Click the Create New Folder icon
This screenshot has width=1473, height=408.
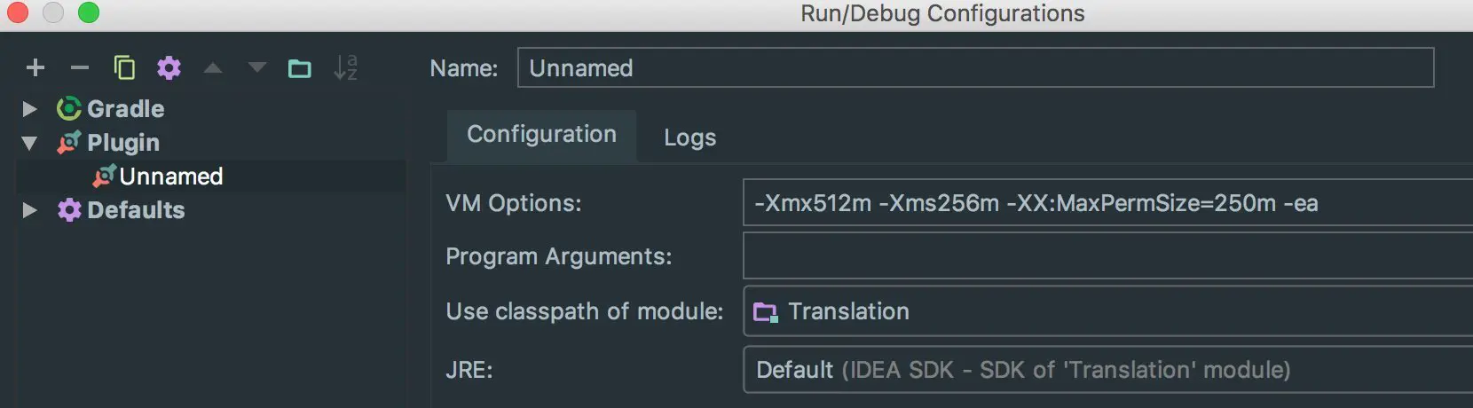tap(300, 68)
